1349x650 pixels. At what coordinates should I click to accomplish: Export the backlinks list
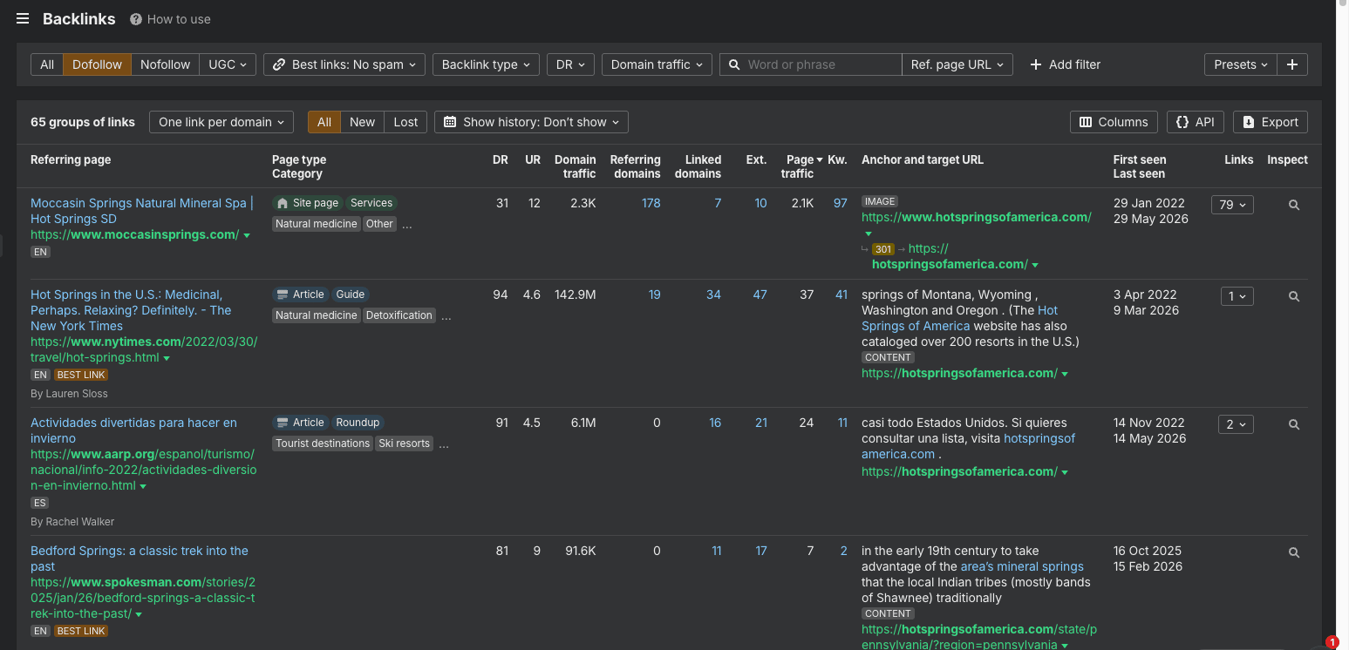[x=1271, y=122]
